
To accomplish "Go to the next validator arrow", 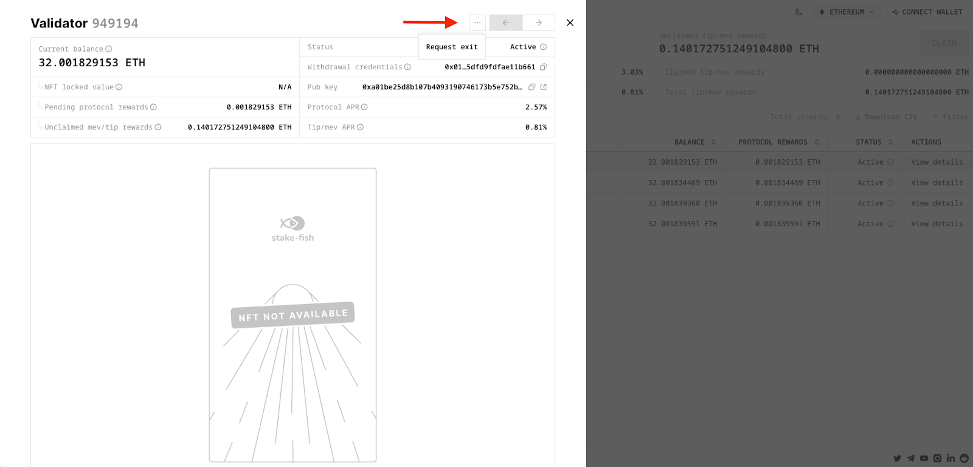I will [x=539, y=22].
